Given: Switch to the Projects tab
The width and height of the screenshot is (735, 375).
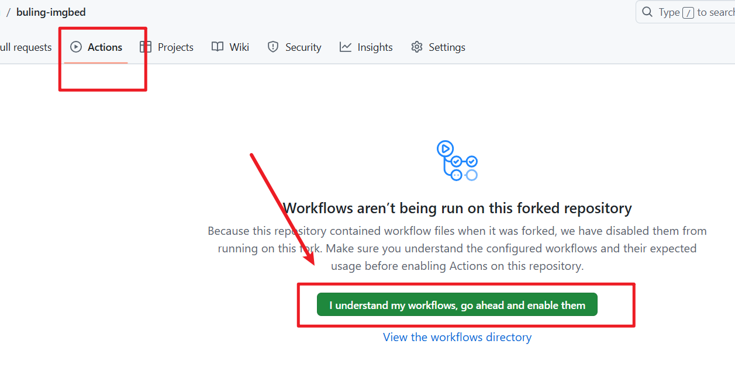Looking at the screenshot, I should pyautogui.click(x=175, y=47).
